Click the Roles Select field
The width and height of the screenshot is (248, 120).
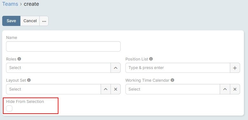click(x=58, y=68)
